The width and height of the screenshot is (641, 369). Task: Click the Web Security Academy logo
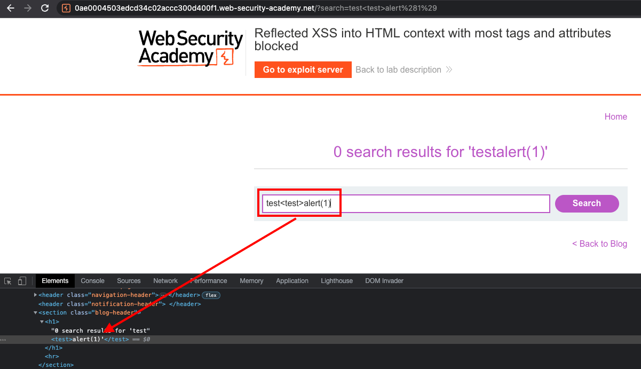(191, 48)
